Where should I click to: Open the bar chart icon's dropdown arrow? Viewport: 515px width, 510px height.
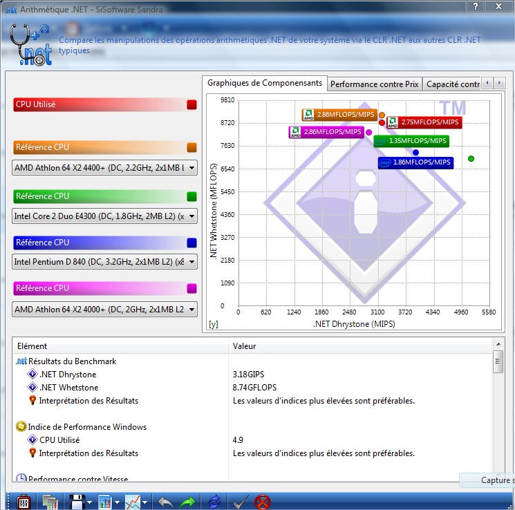click(x=118, y=502)
